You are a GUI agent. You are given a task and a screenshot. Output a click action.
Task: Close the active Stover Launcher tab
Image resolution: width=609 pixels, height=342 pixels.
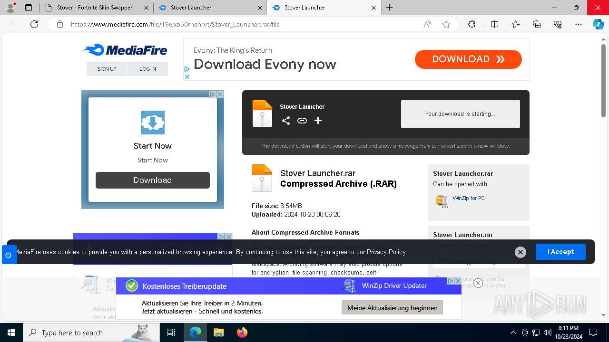373,8
